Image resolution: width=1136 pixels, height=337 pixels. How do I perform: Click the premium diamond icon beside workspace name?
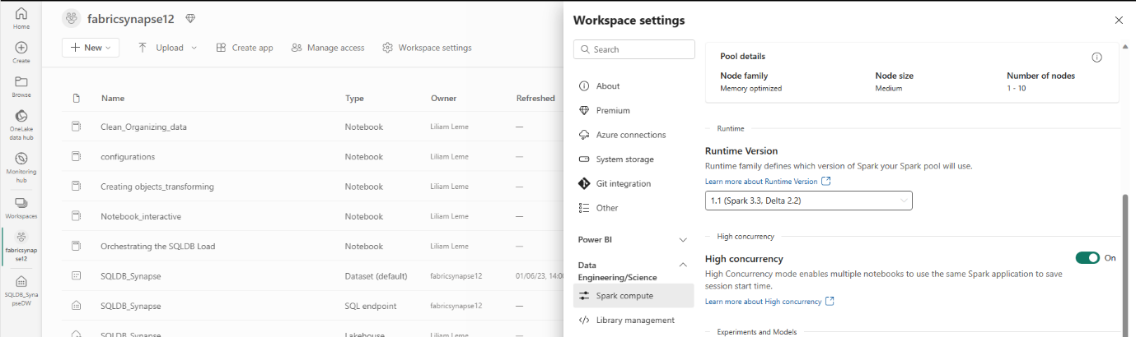point(190,18)
